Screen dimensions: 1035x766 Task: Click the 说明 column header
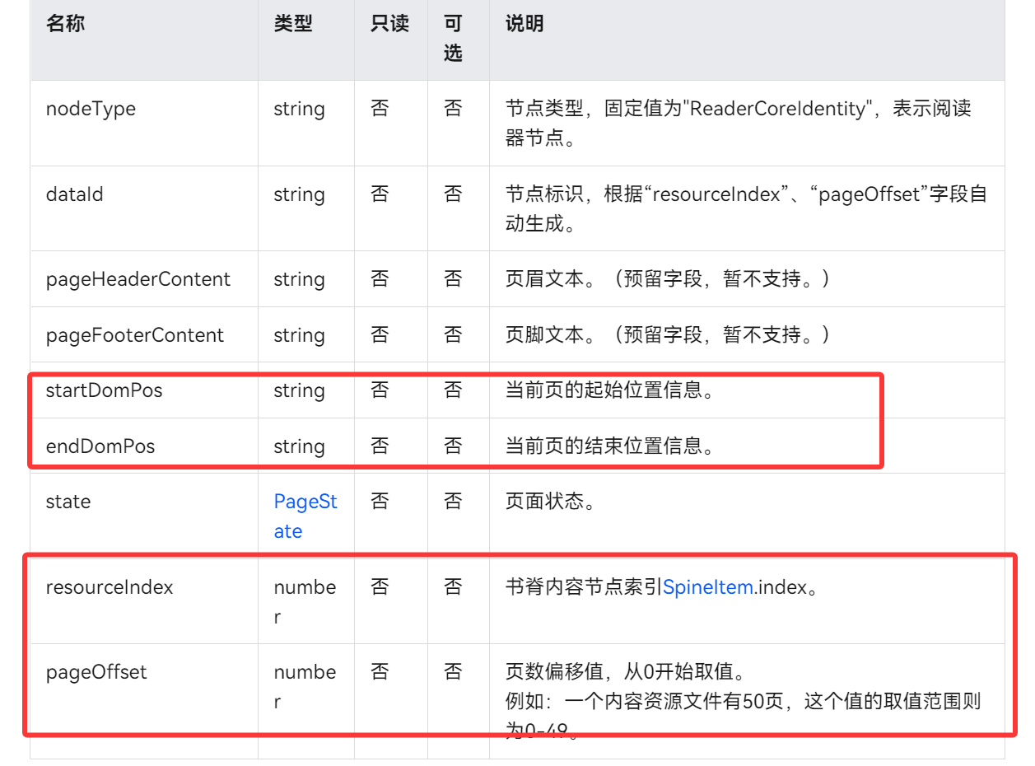(x=524, y=24)
